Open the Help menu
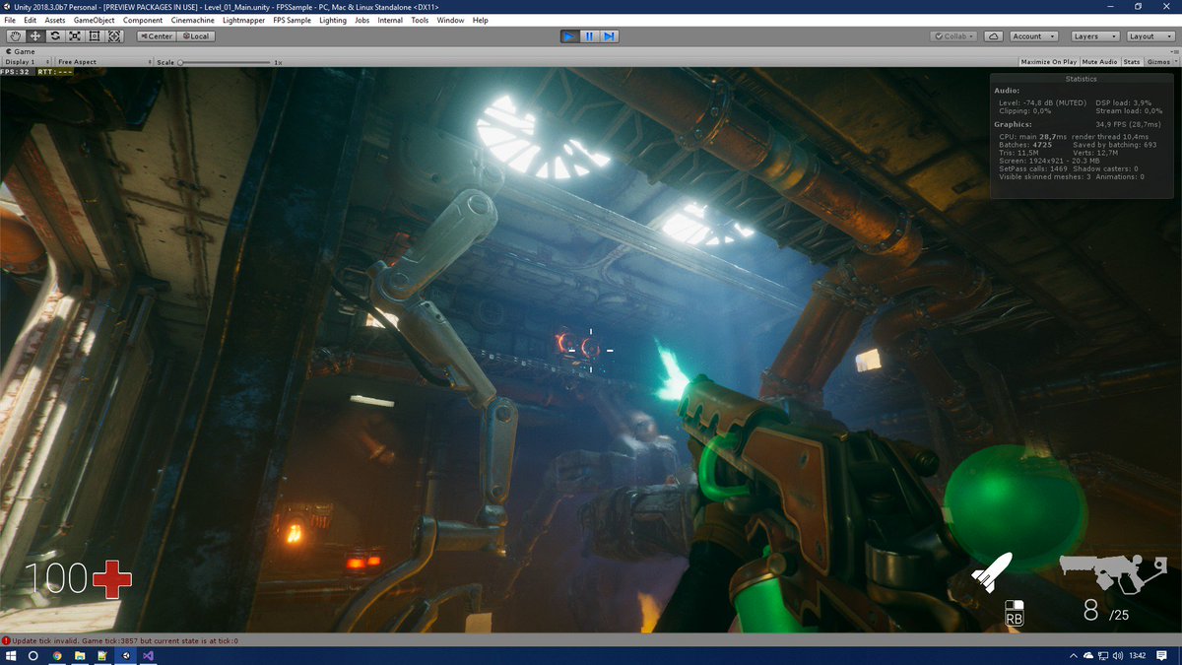The width and height of the screenshot is (1182, 665). click(x=480, y=20)
